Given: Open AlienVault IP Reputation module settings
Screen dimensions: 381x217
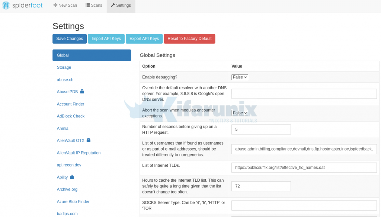Looking at the screenshot, I should point(79,153).
